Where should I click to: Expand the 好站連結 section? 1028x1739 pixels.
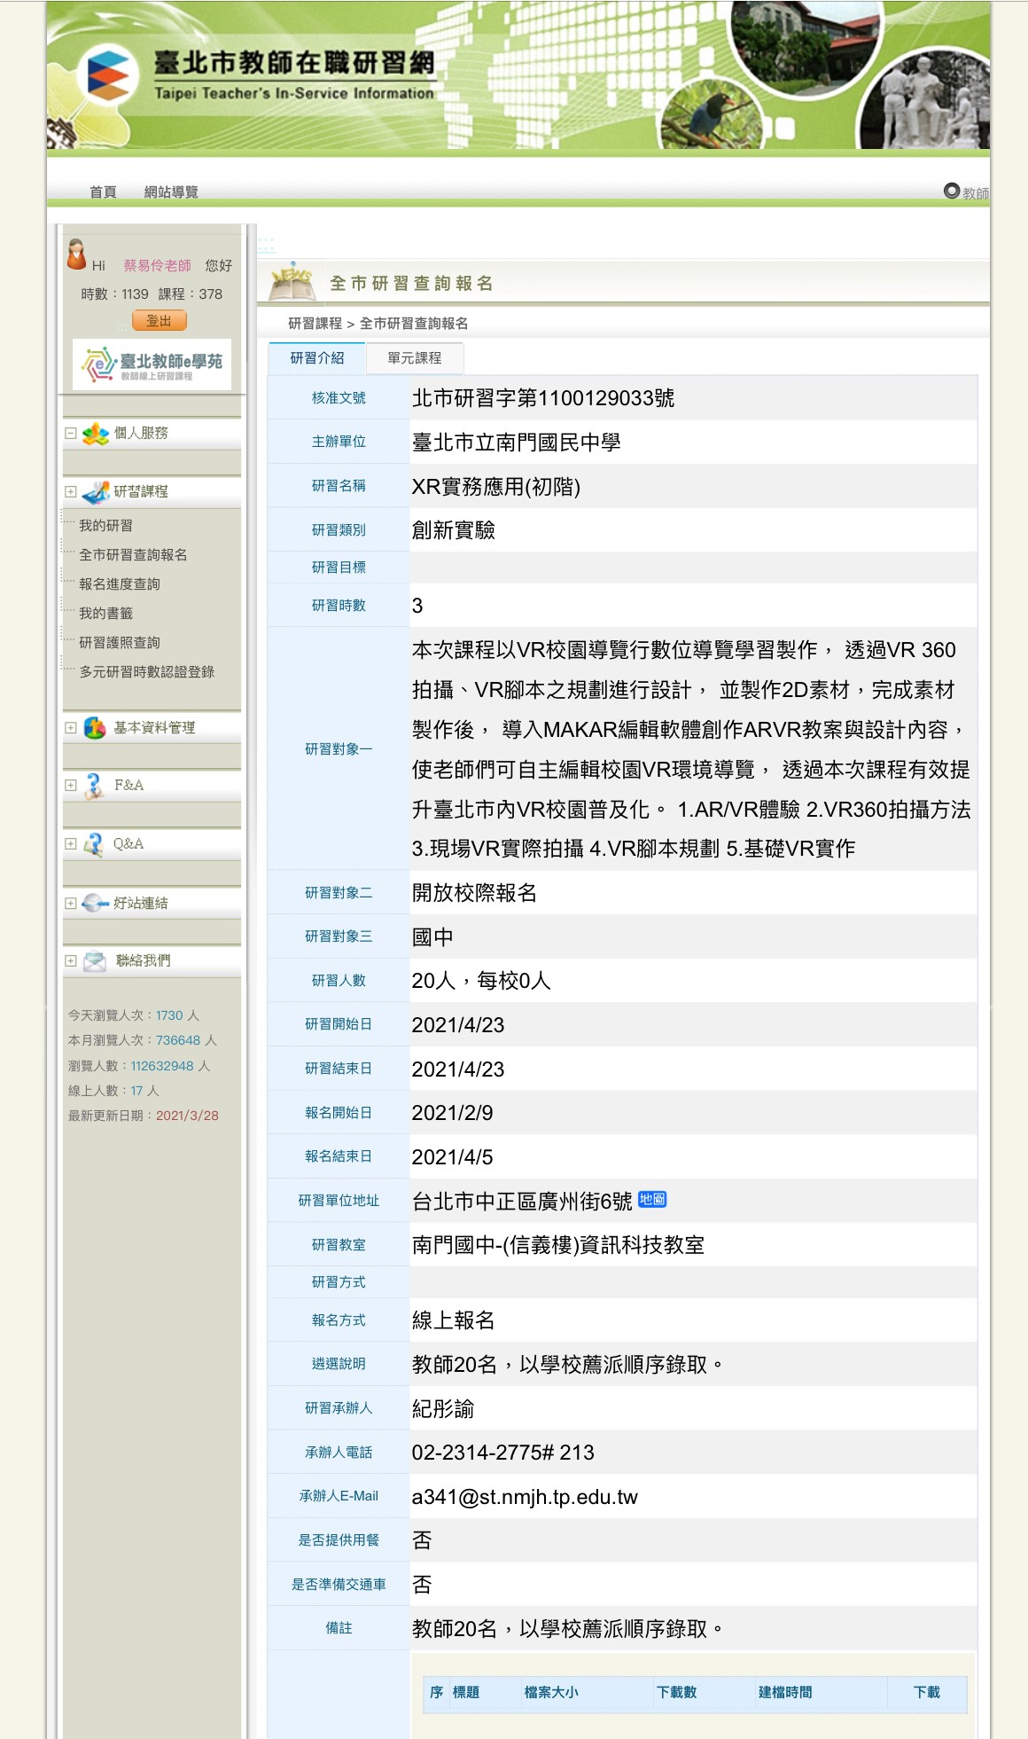pyautogui.click(x=71, y=904)
